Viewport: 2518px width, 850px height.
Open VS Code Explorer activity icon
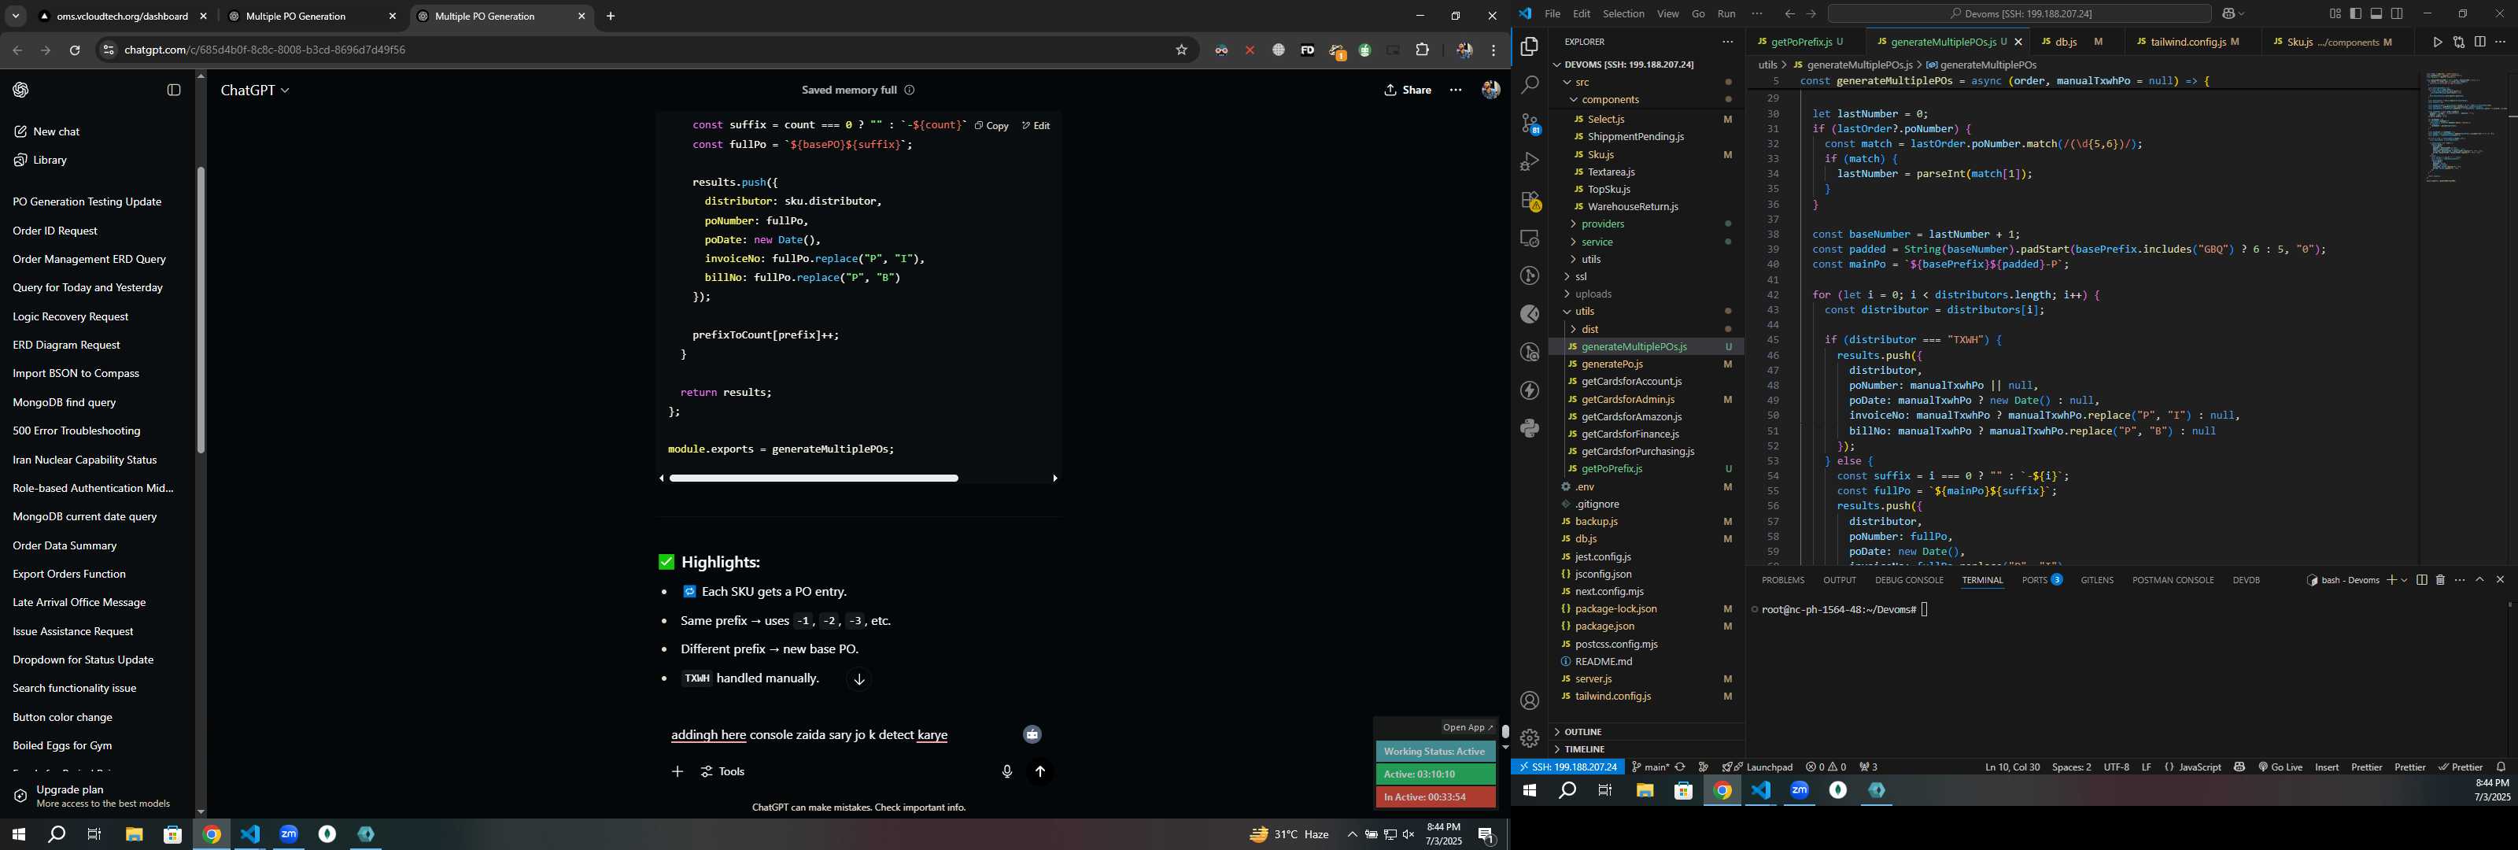point(1530,47)
